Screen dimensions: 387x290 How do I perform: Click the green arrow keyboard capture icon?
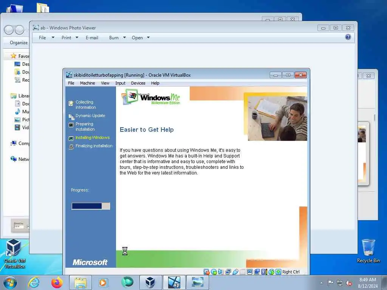click(x=278, y=272)
